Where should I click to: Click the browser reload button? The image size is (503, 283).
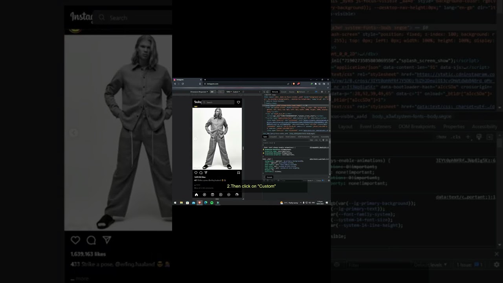tap(183, 84)
